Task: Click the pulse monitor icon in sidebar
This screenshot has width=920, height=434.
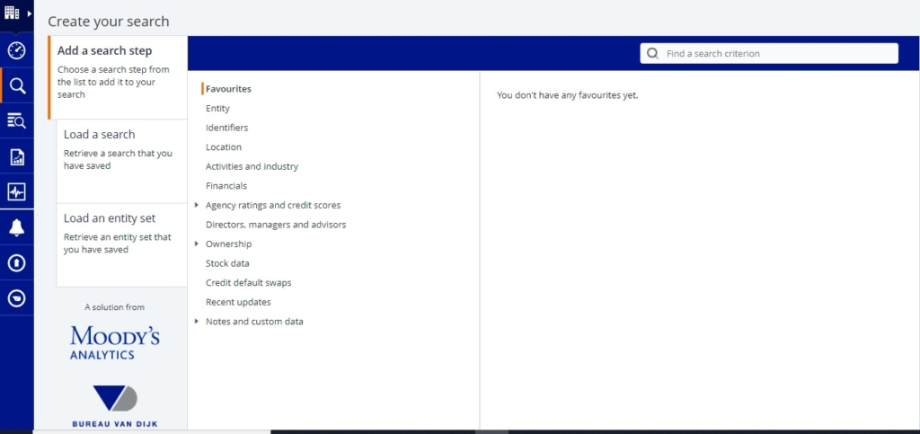Action: click(x=16, y=192)
